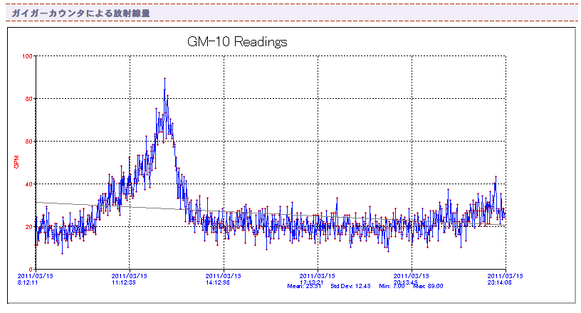Click the smaller peak near the chart's right end
Image resolution: width=581 pixels, height=313 pixels.
pyautogui.click(x=495, y=177)
